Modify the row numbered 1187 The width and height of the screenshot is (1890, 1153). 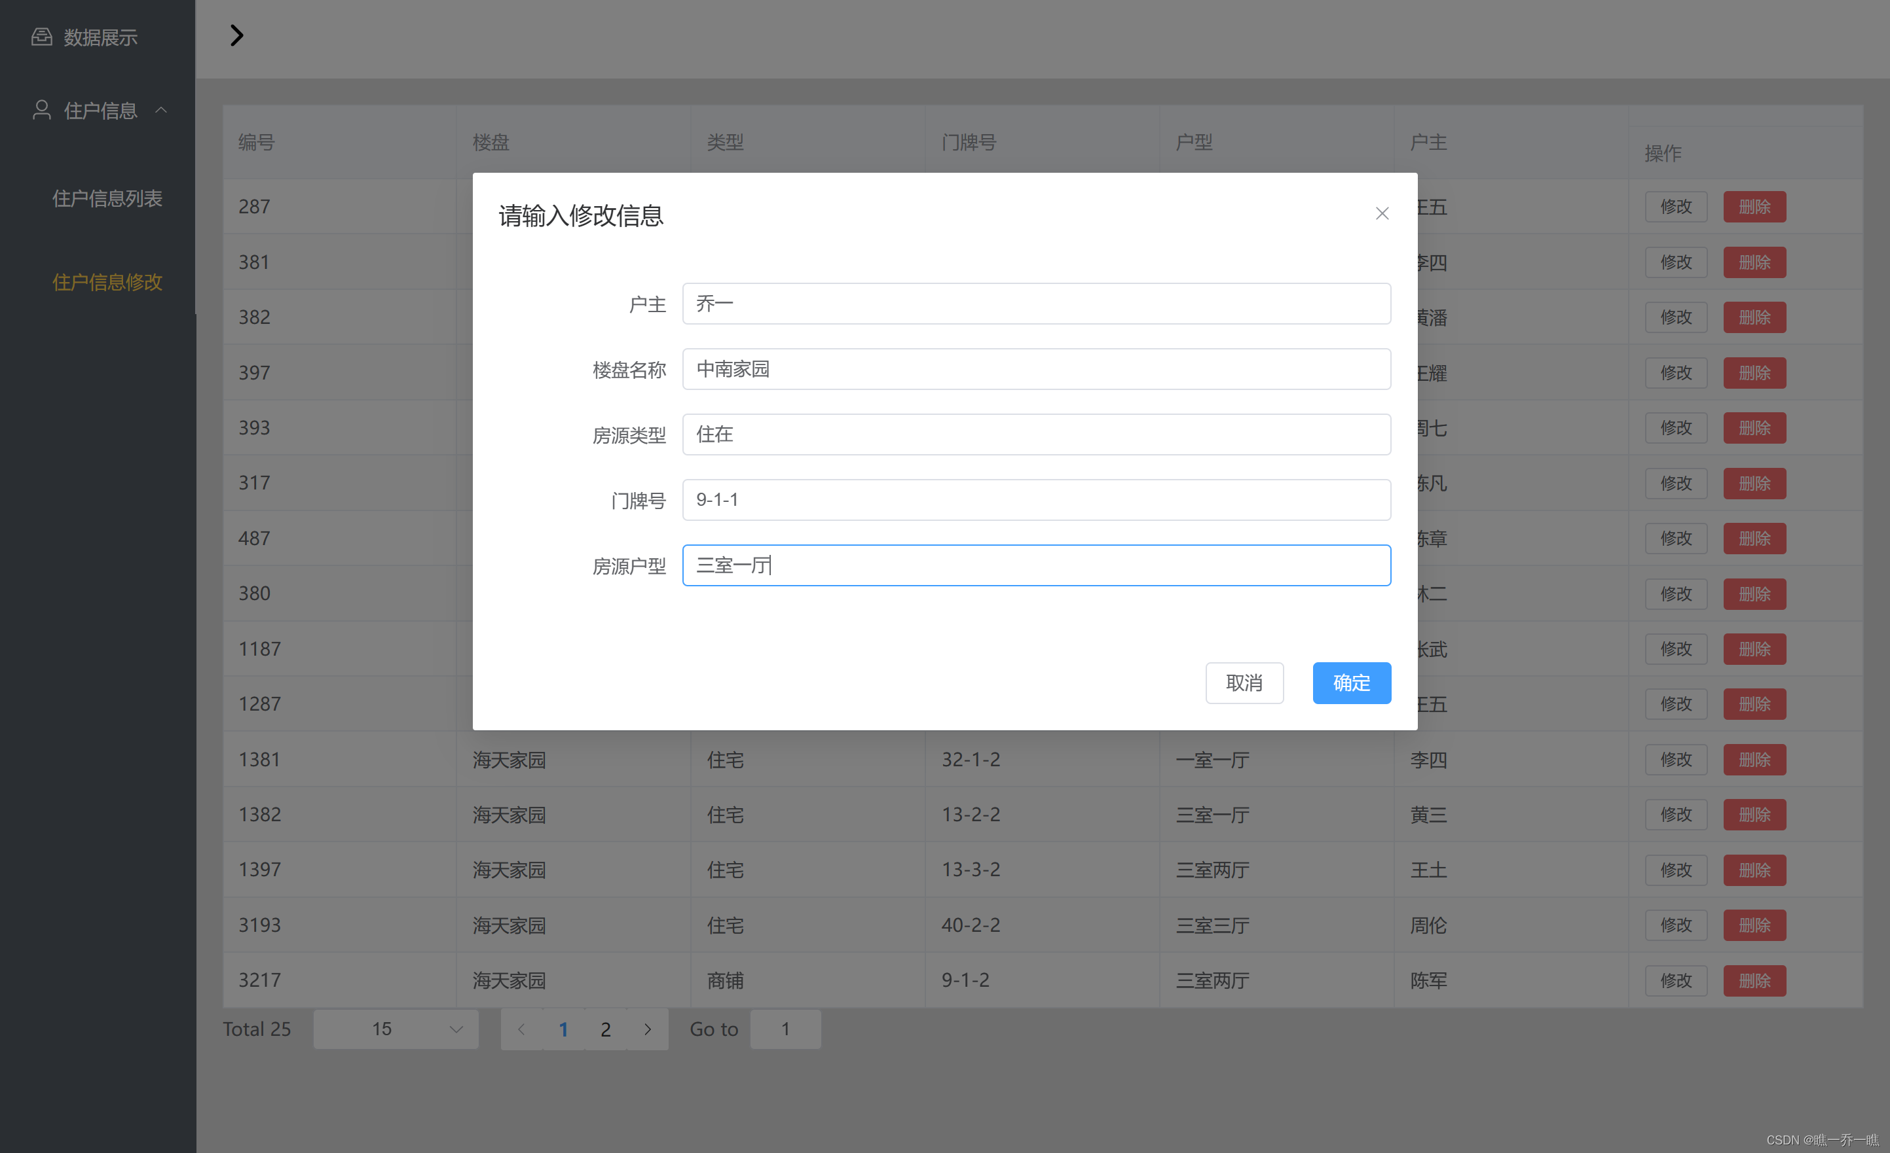click(x=1676, y=649)
